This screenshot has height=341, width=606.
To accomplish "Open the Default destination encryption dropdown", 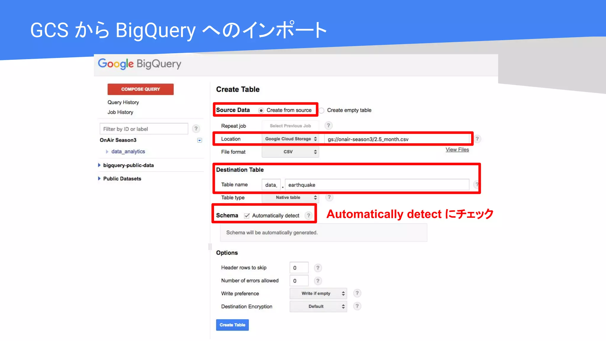I will pyautogui.click(x=318, y=306).
